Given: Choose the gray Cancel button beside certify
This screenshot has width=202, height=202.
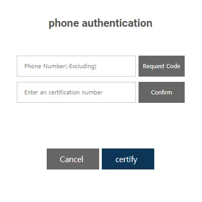Looking at the screenshot, I should point(73,159).
